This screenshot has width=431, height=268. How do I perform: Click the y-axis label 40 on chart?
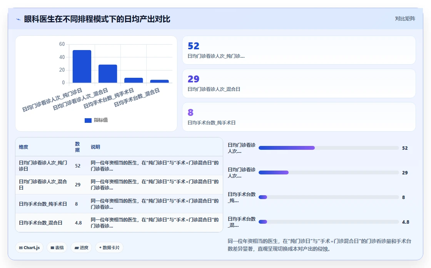[x=62, y=57]
